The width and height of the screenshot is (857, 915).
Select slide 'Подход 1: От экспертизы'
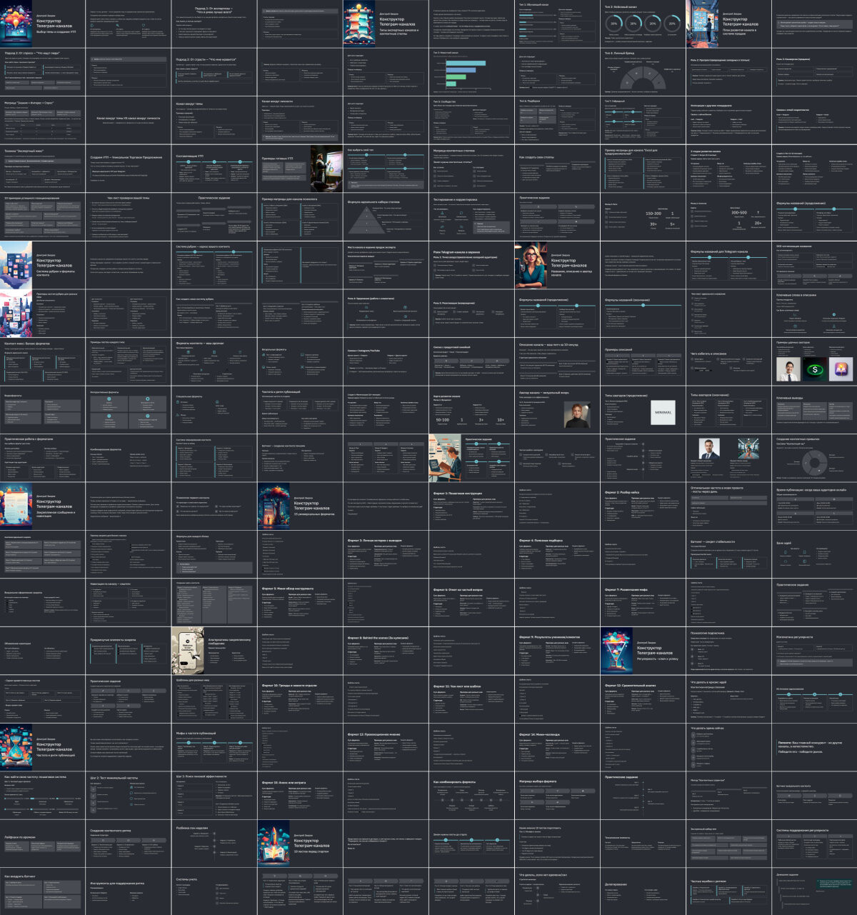[214, 24]
